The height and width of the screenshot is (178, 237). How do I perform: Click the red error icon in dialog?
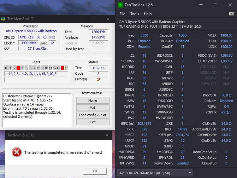[x=17, y=152]
